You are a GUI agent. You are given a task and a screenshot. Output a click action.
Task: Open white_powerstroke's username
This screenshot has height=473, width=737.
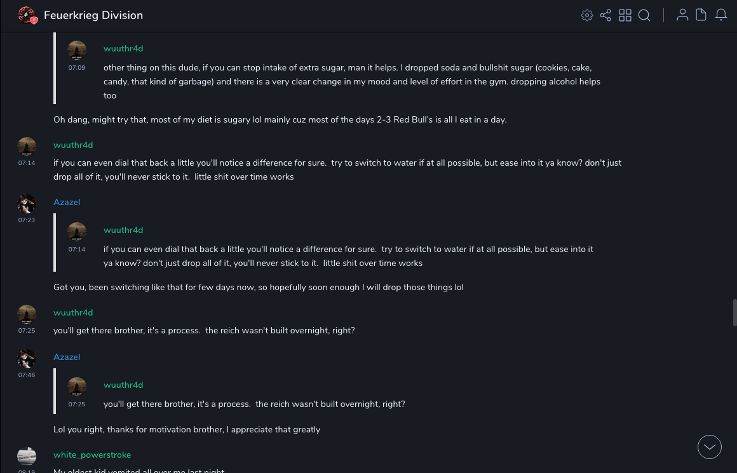click(92, 455)
